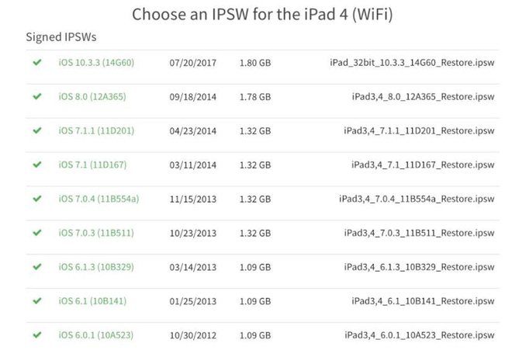Click the iOS 6.0.1 (10A523) link
512x350 pixels.
click(96, 334)
